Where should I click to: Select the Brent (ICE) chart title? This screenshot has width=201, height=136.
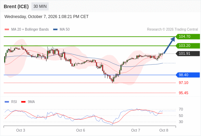coord(16,6)
